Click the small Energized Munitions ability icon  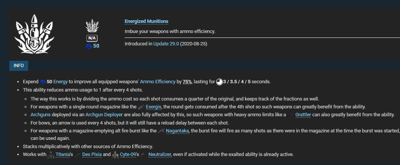92,27
